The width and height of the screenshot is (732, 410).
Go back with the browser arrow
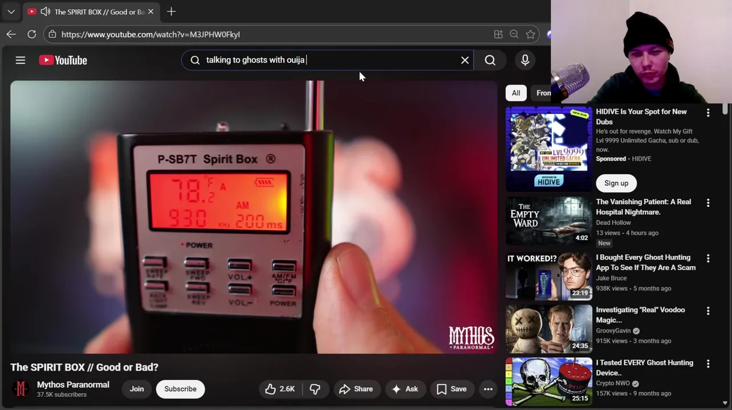point(11,34)
